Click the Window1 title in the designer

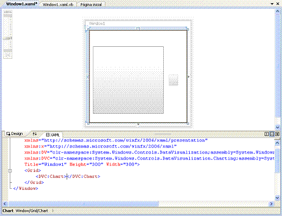click(97, 23)
